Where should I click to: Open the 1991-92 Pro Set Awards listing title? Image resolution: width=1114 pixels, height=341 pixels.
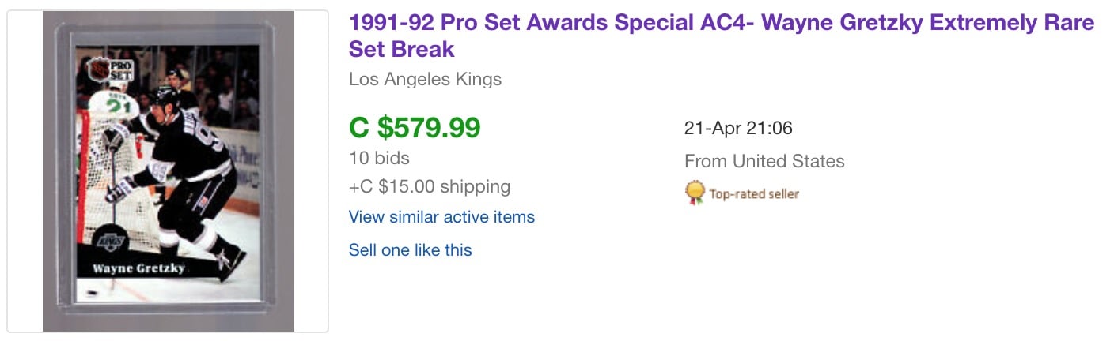tap(722, 36)
